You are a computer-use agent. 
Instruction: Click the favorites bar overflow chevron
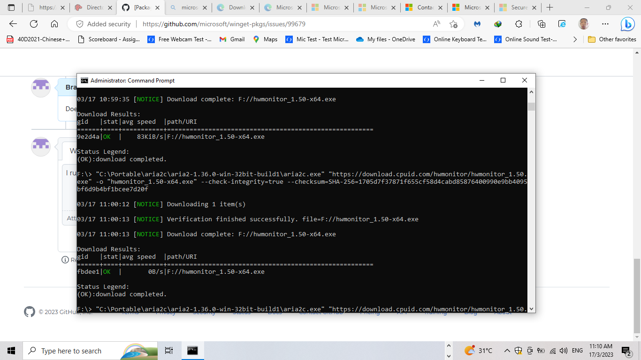[x=575, y=39]
